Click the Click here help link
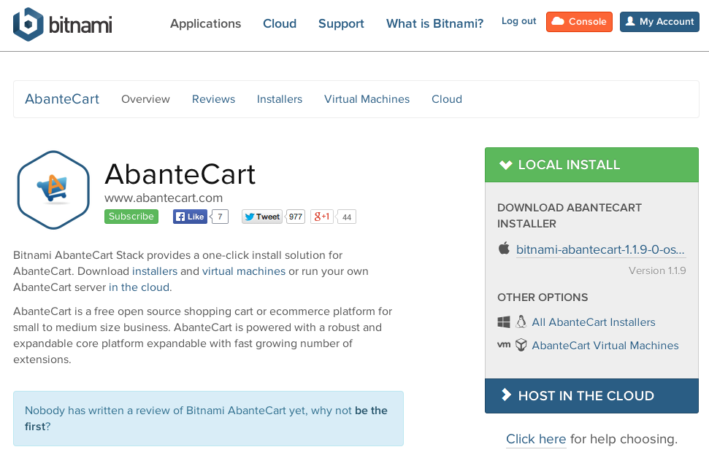The image size is (709, 455). tap(536, 439)
